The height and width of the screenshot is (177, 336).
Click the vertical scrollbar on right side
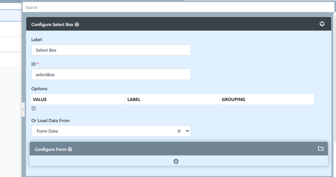pyautogui.click(x=335, y=78)
